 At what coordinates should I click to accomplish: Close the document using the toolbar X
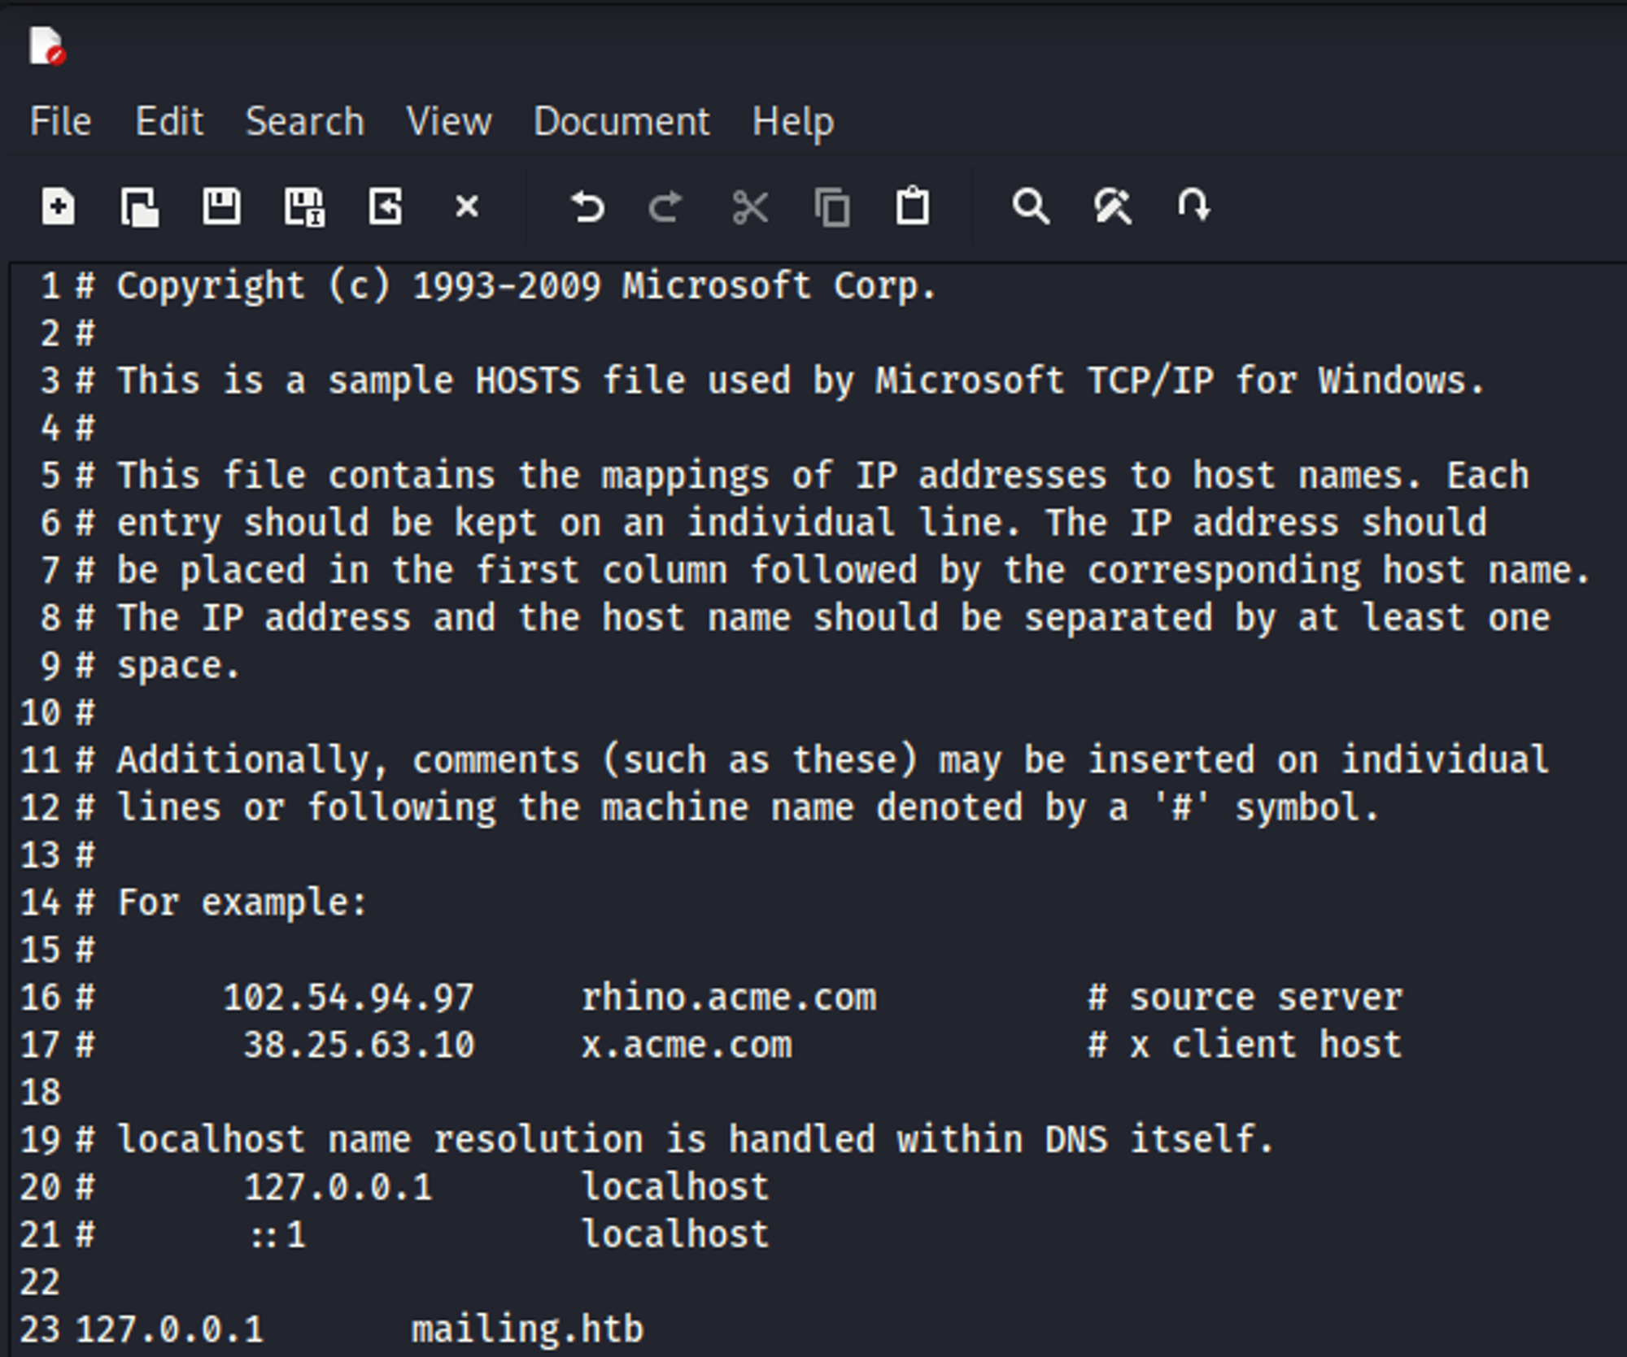[467, 207]
